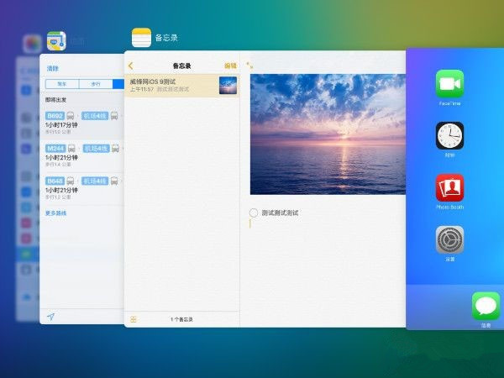Open the Maps app icon in switcher
The image size is (504, 378).
pos(56,41)
